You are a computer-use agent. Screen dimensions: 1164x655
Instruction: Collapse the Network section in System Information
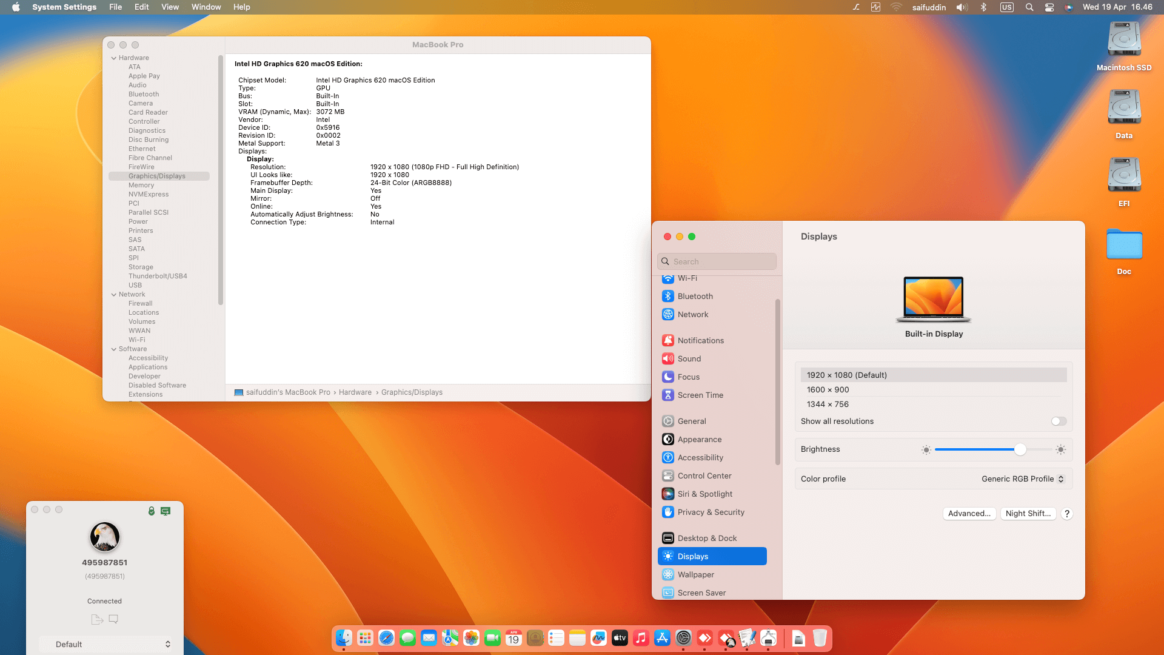(x=114, y=294)
